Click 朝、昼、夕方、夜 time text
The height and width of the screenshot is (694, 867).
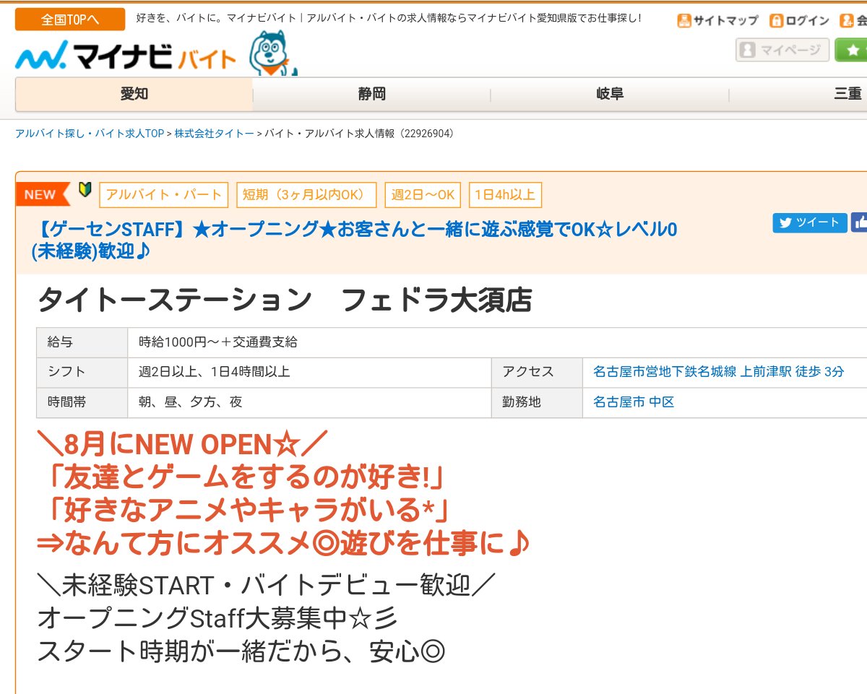(x=191, y=402)
